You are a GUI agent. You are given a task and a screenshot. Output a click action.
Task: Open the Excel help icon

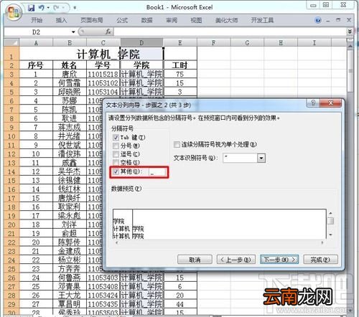tap(318, 20)
